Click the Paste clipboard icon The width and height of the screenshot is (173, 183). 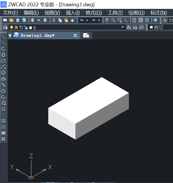click(66, 20)
